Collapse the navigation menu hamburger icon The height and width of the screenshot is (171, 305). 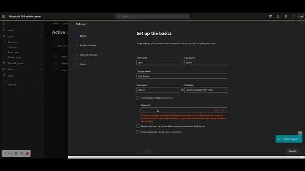pyautogui.click(x=4, y=24)
